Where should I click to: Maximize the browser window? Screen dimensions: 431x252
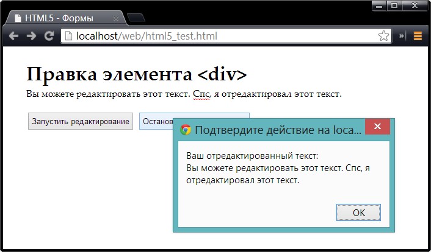394,5
